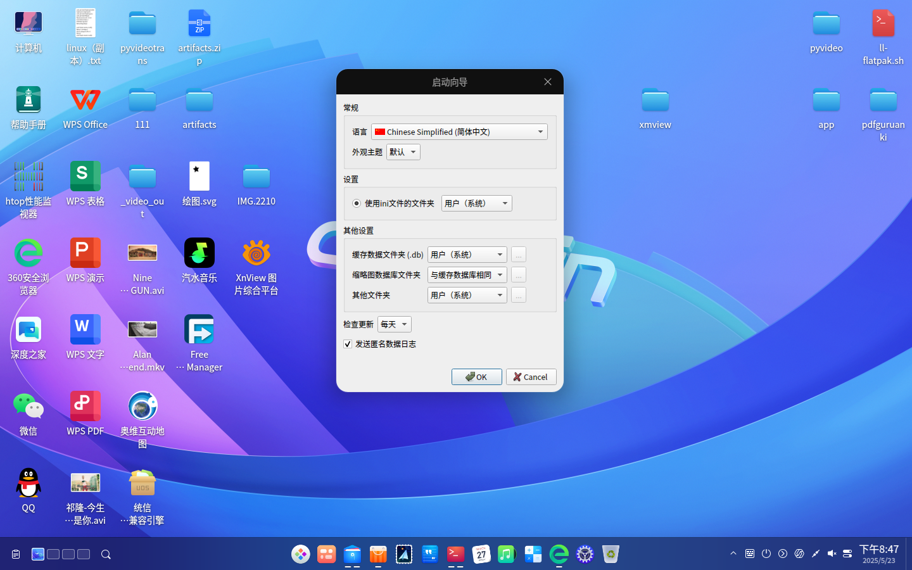Open the 检查更新 每天 dropdown
This screenshot has width=912, height=570.
395,324
